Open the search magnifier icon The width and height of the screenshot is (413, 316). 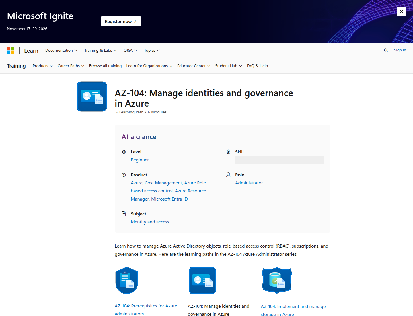[x=386, y=50]
